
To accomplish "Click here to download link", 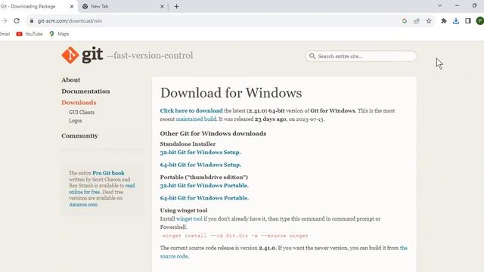I will [x=191, y=111].
